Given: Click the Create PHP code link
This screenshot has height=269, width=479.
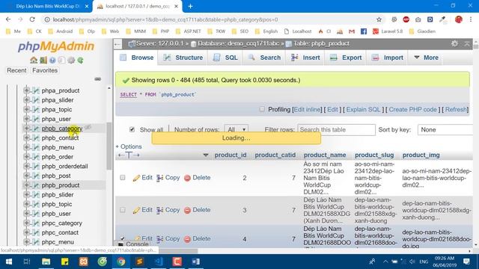Looking at the screenshot, I should [412, 110].
